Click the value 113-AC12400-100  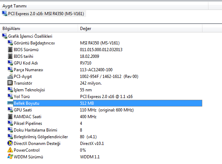coord(96,69)
